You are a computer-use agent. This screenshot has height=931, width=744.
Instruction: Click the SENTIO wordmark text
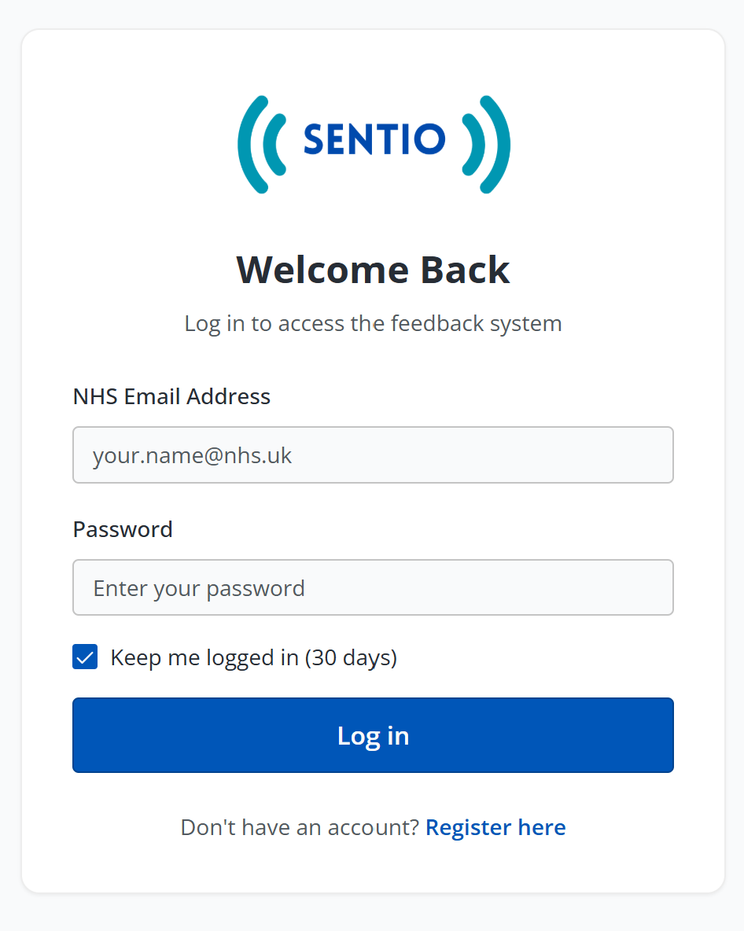tap(374, 140)
